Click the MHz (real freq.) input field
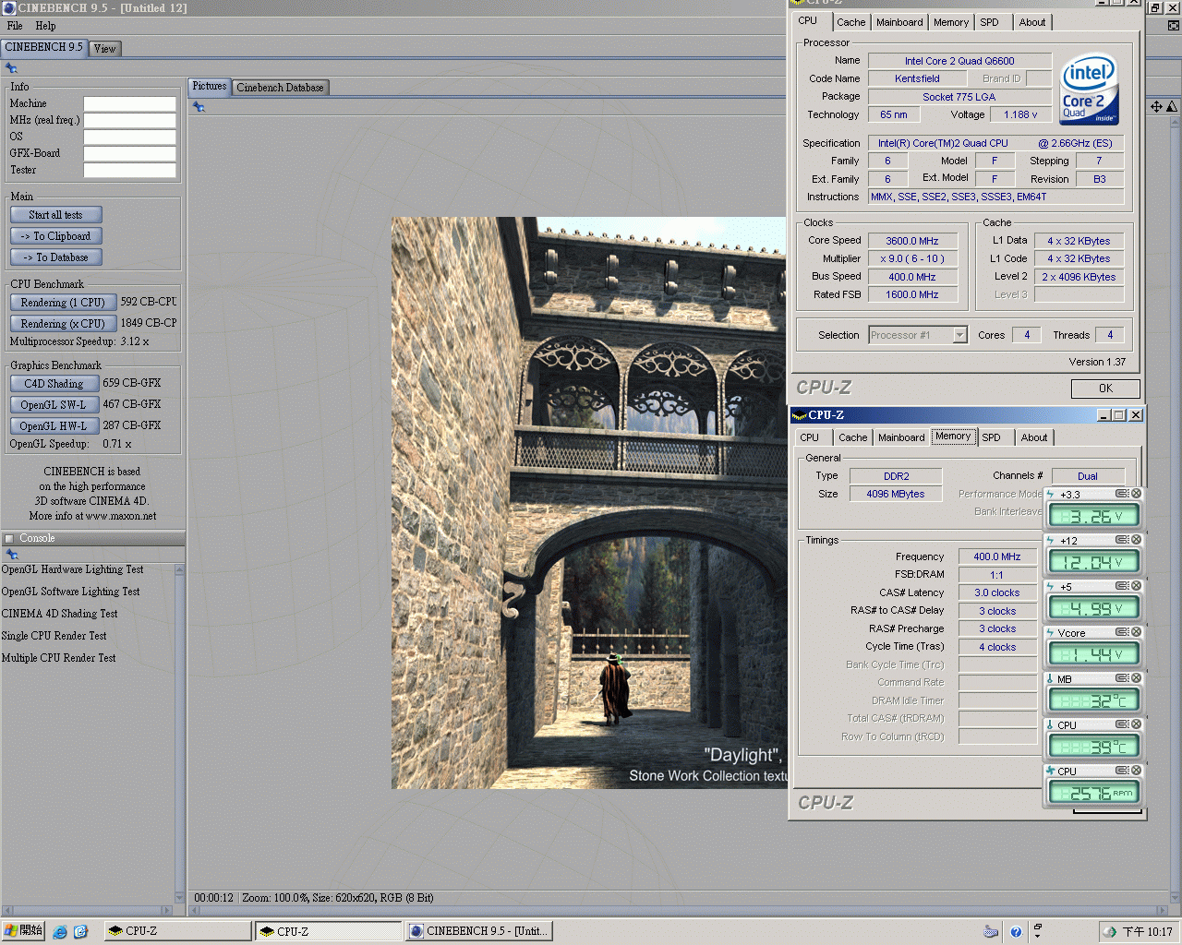This screenshot has width=1182, height=945. point(130,120)
